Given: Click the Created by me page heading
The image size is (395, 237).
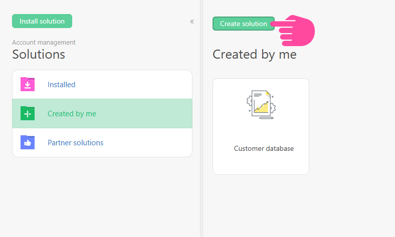Looking at the screenshot, I should pyautogui.click(x=255, y=55).
